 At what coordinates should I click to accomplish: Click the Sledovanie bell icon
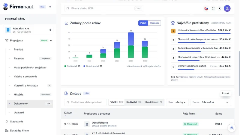pyautogui.click(x=7, y=121)
